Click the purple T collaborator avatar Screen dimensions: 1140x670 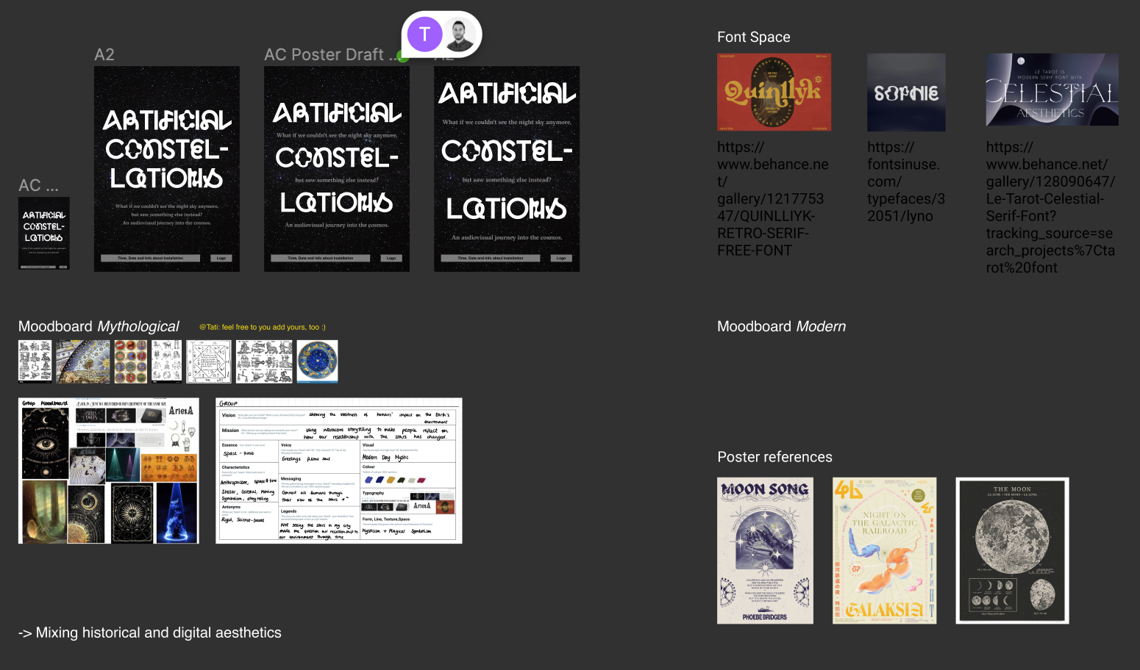pyautogui.click(x=424, y=35)
